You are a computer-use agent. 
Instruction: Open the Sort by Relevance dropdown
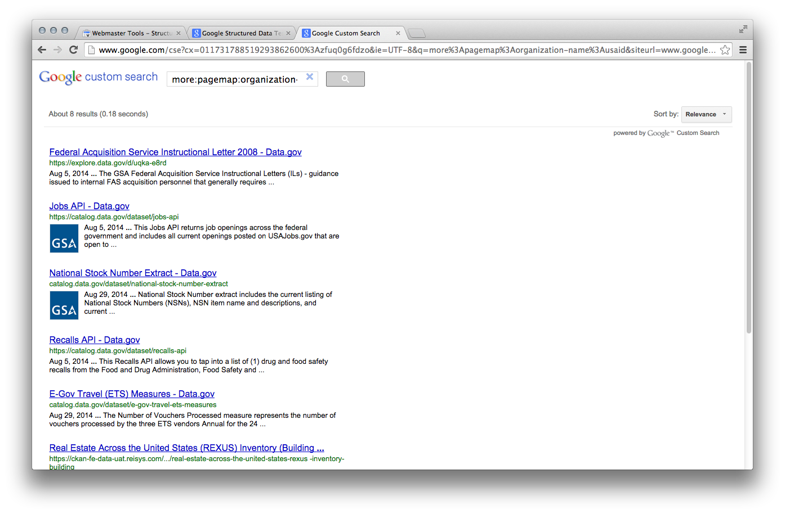[x=706, y=114]
